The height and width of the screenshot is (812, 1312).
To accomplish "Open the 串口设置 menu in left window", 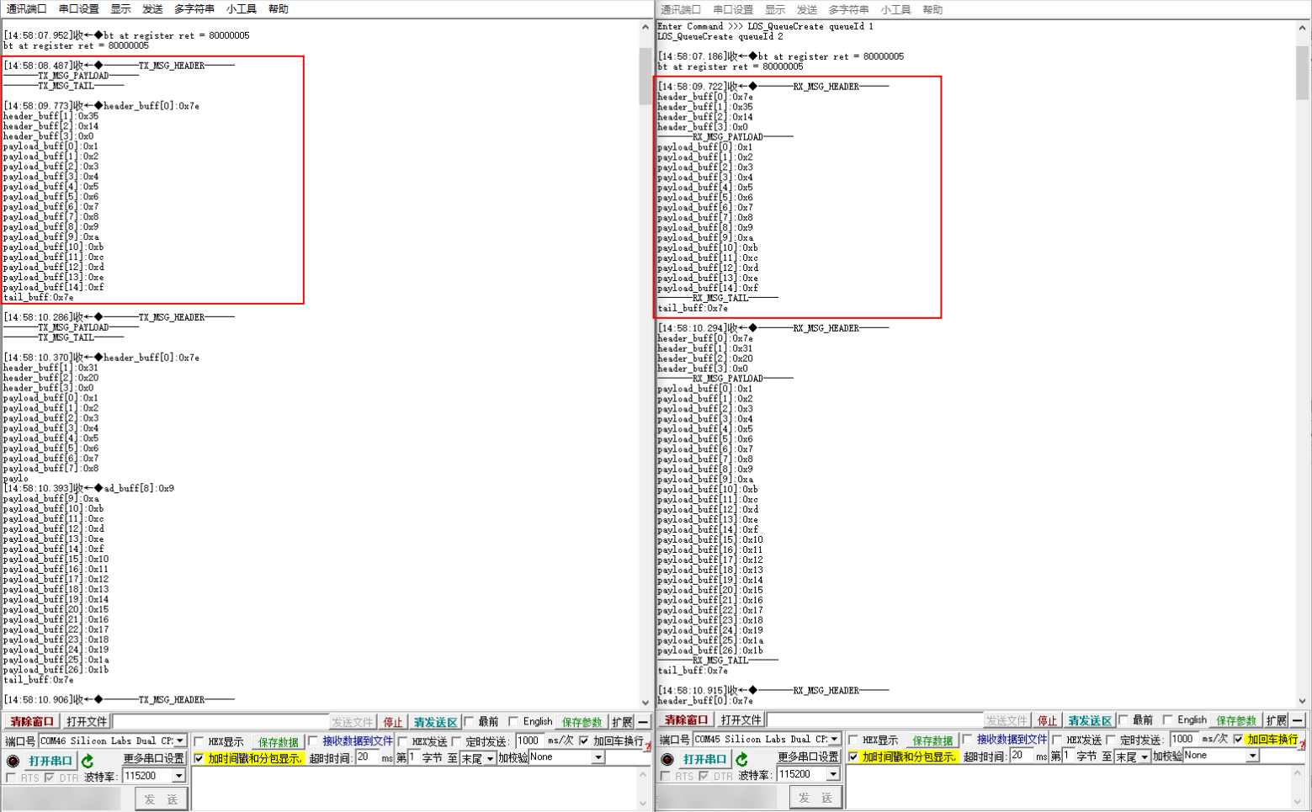I will pyautogui.click(x=78, y=9).
